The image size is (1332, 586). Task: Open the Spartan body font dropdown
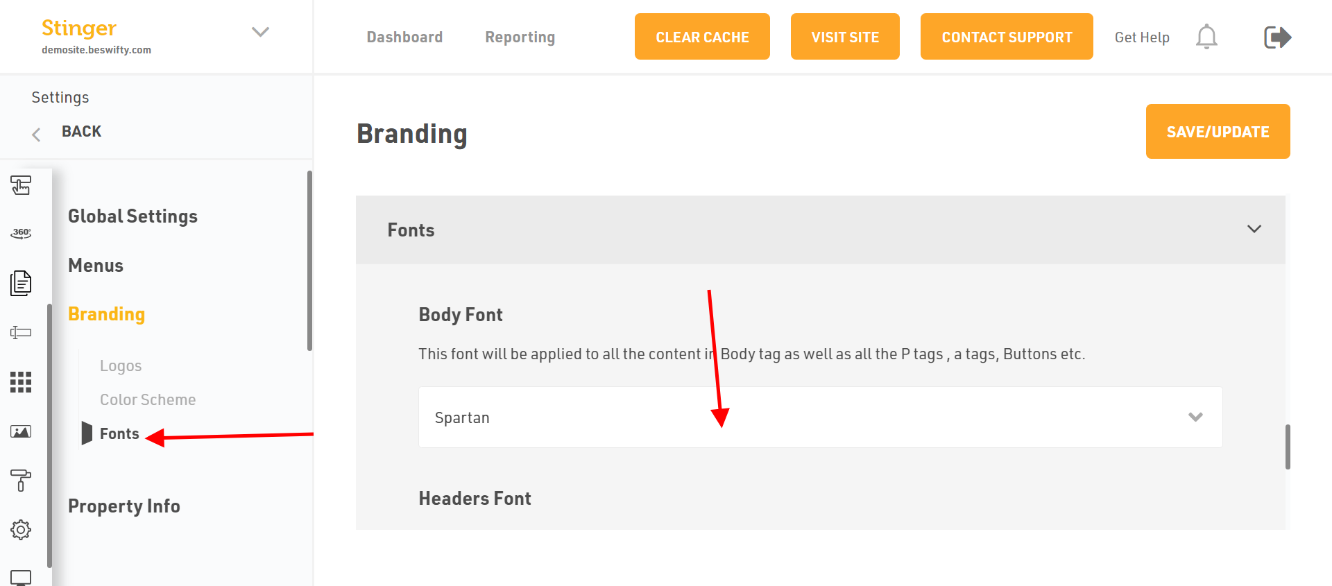820,417
